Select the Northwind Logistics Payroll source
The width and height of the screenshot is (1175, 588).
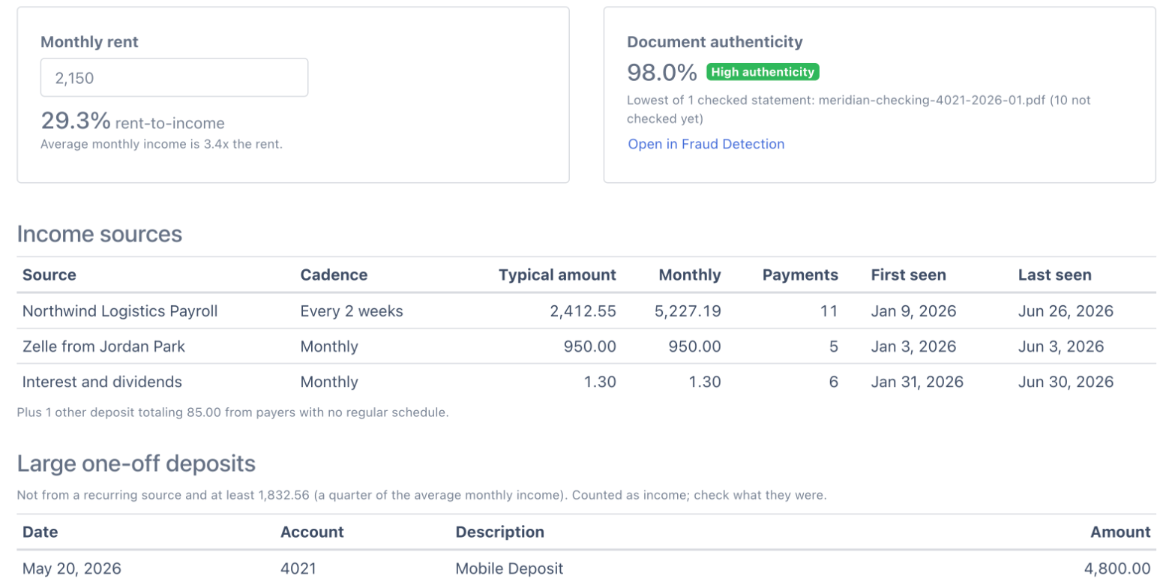click(120, 311)
